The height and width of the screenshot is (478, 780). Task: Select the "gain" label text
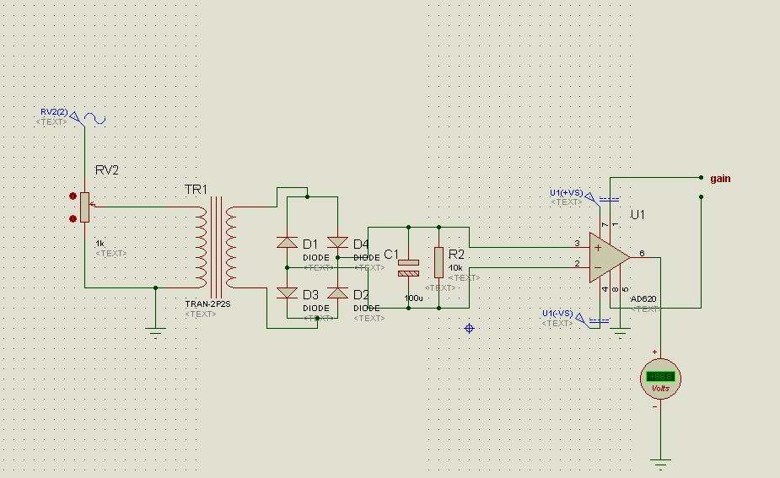tap(720, 179)
